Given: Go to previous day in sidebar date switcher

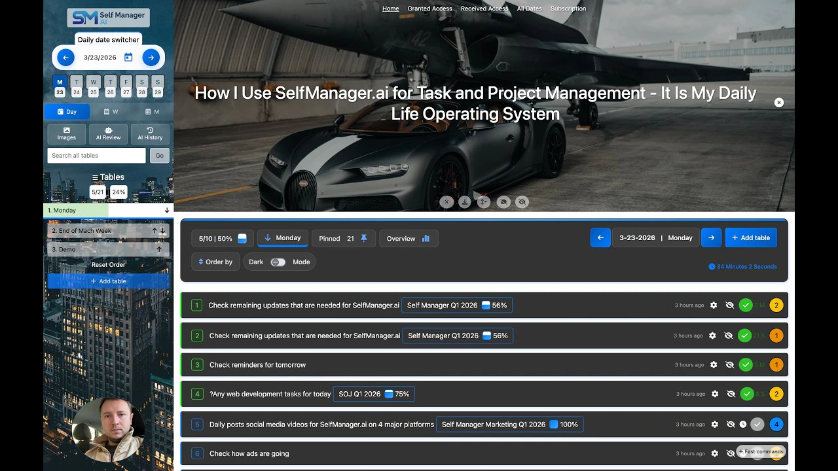Looking at the screenshot, I should click(x=65, y=58).
